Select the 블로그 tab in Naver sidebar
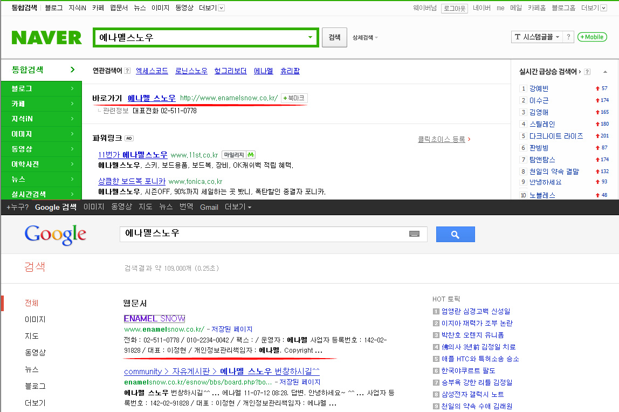The height and width of the screenshot is (412, 619). (x=41, y=89)
